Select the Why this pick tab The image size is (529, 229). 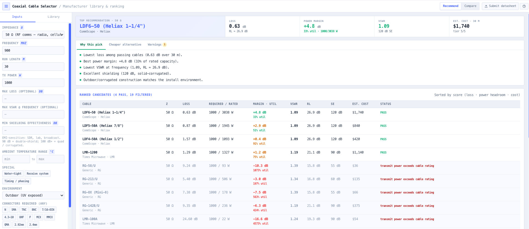91,45
